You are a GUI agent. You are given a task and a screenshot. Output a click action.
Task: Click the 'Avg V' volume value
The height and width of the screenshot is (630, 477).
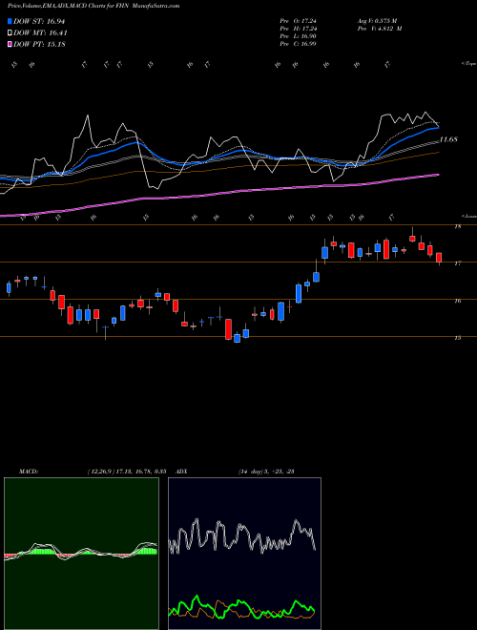(377, 21)
